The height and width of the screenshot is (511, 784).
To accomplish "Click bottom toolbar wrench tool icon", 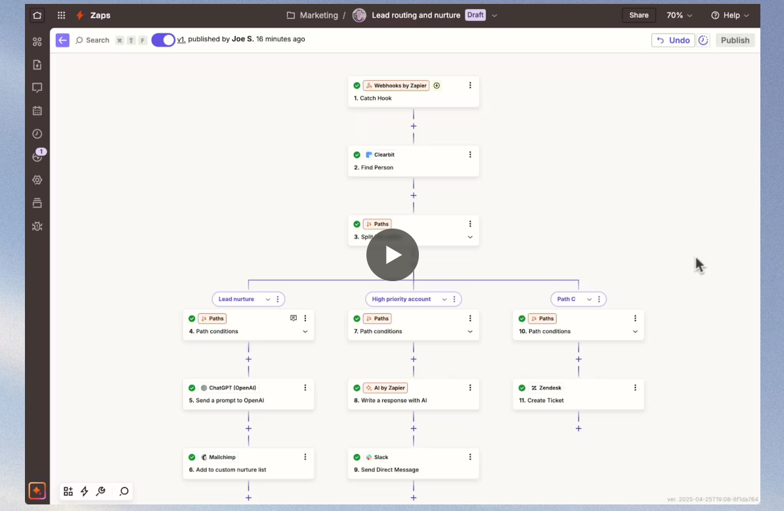I will point(100,491).
